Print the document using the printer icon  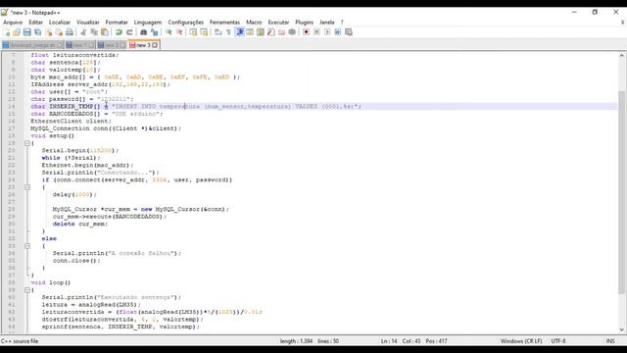pos(70,32)
